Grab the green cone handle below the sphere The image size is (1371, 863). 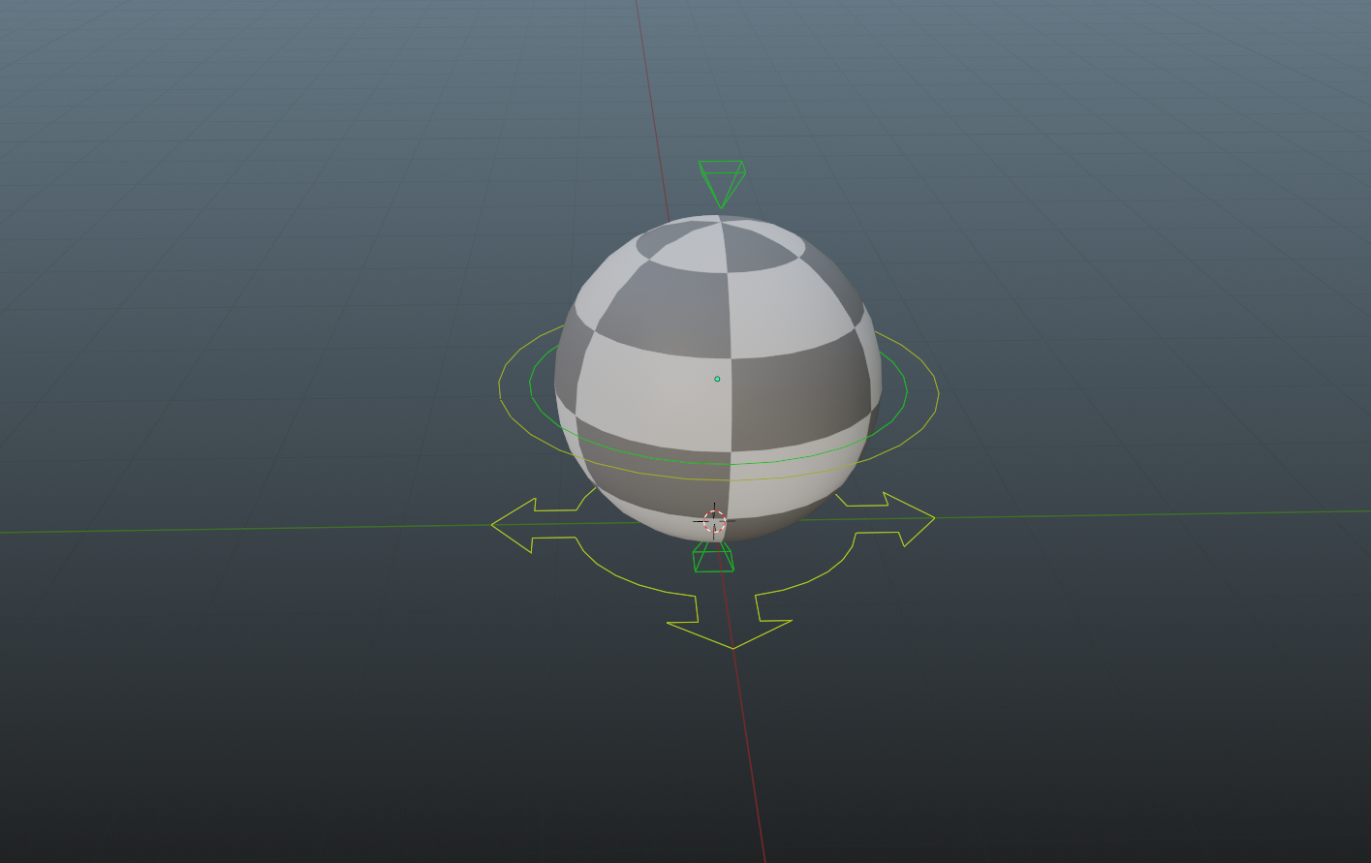point(714,555)
